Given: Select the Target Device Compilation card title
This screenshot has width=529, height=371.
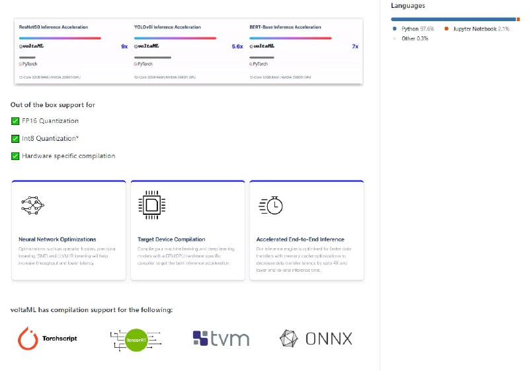Looking at the screenshot, I should pyautogui.click(x=171, y=239).
